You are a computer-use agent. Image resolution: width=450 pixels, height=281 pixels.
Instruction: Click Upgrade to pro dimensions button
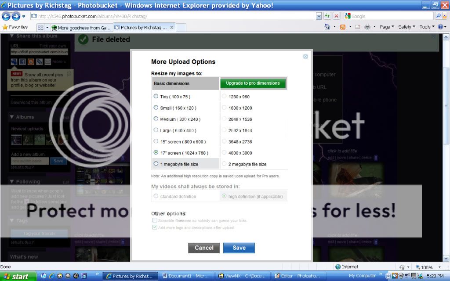[253, 83]
